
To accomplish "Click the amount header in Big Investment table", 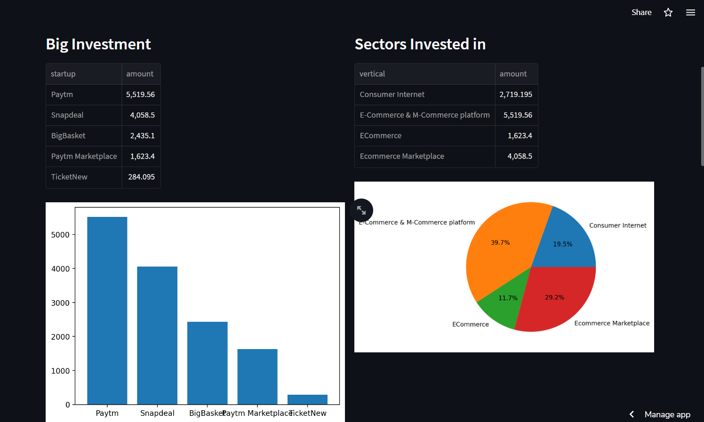I will point(141,74).
